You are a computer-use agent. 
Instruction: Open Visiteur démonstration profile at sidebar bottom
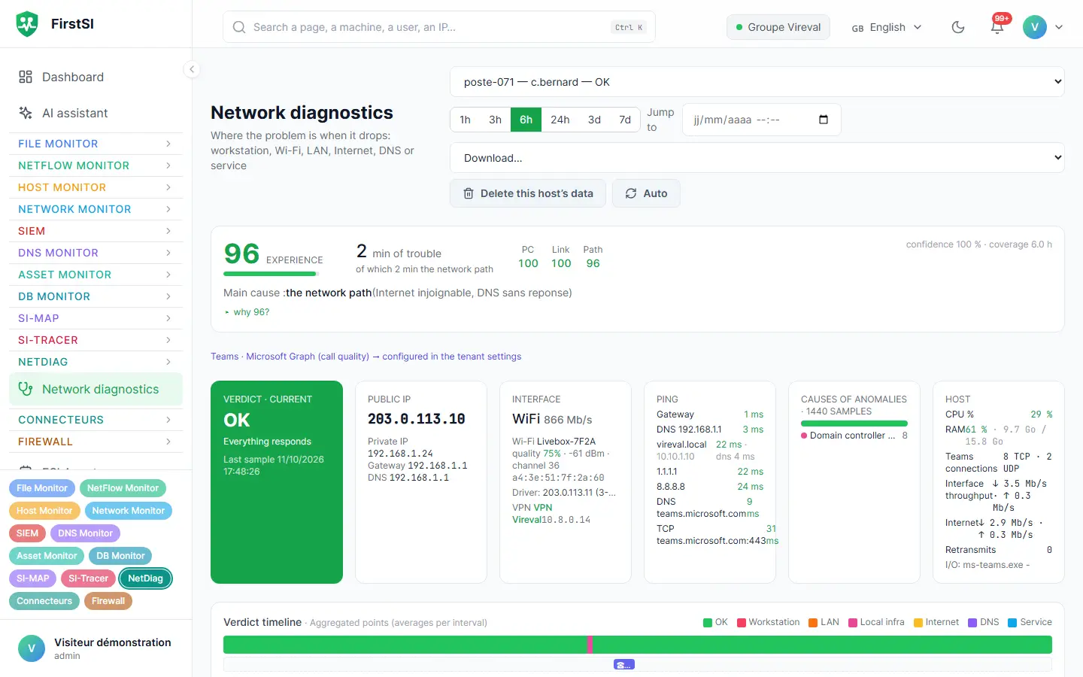point(96,648)
